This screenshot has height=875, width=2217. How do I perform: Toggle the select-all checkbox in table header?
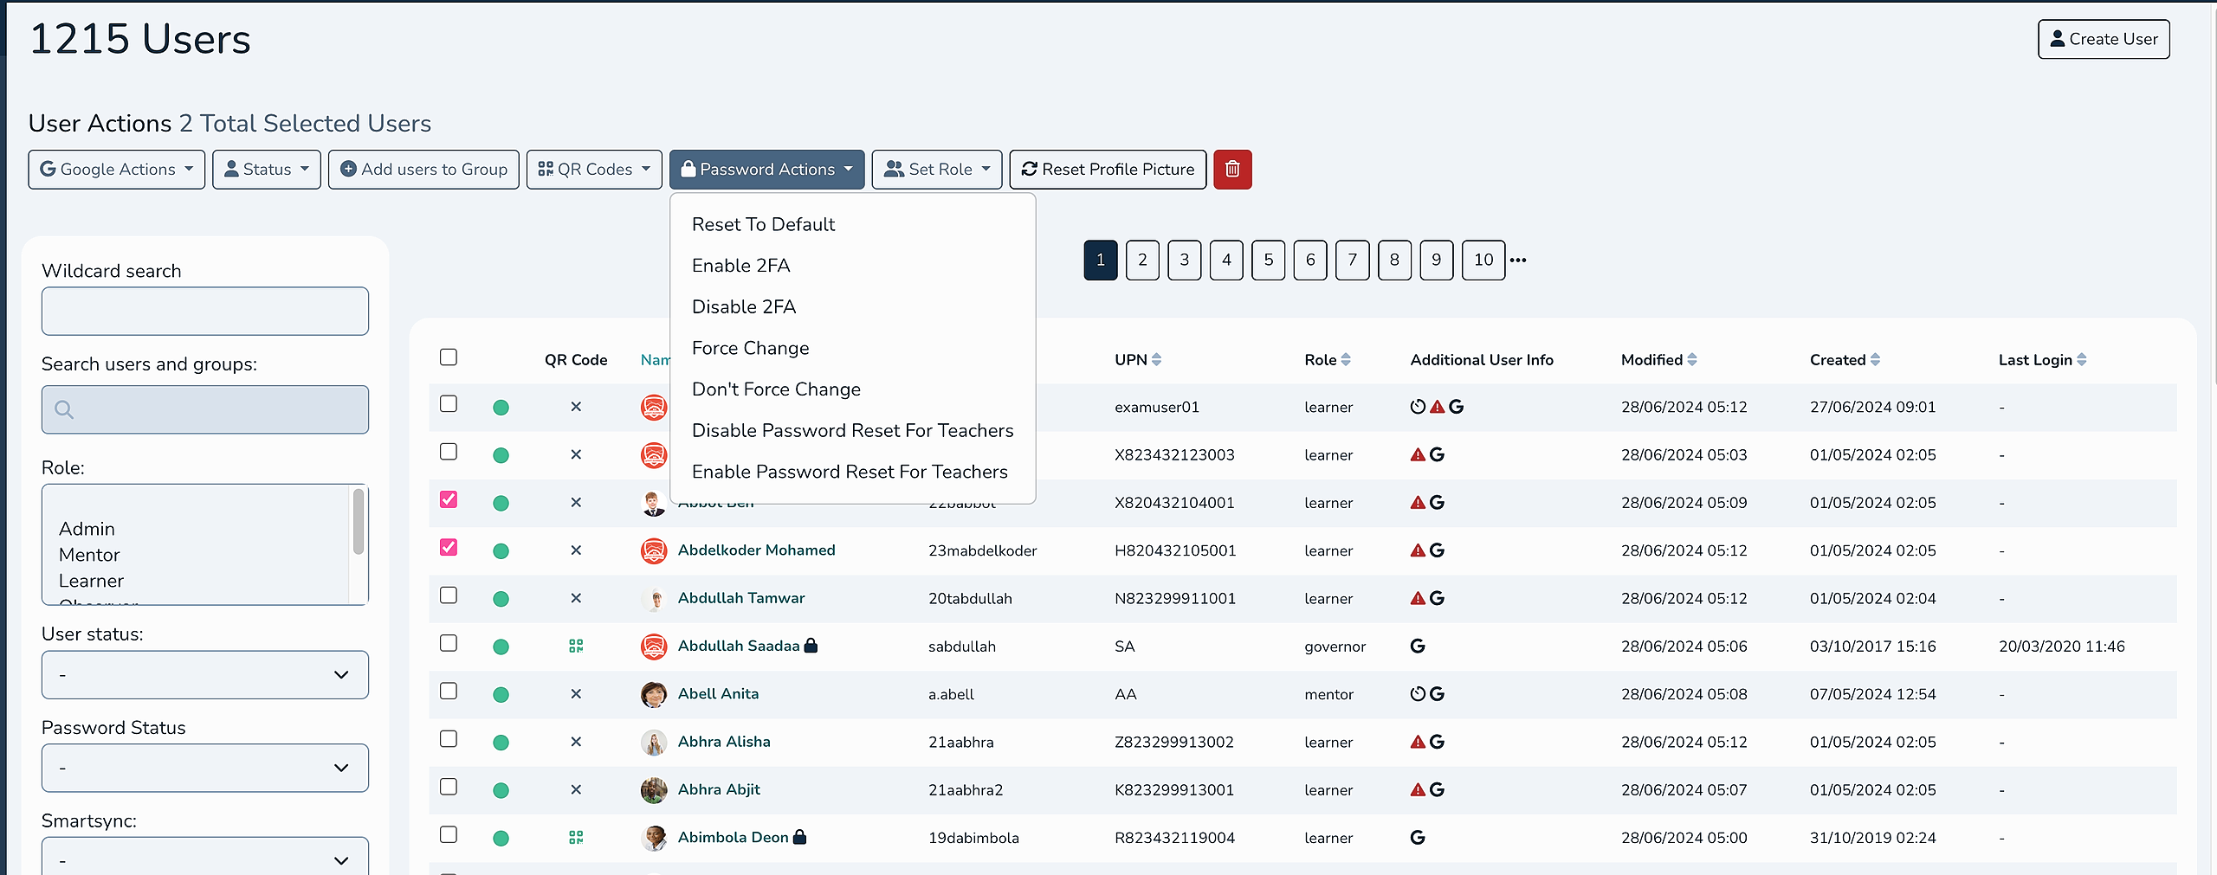(449, 357)
